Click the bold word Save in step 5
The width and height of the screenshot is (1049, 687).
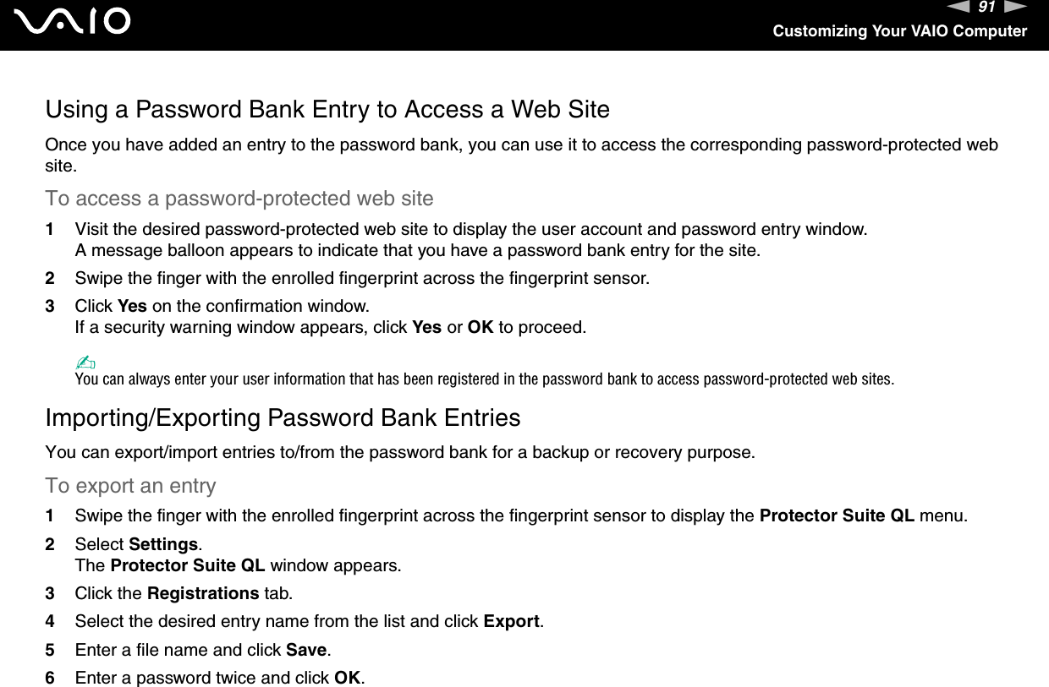point(306,650)
